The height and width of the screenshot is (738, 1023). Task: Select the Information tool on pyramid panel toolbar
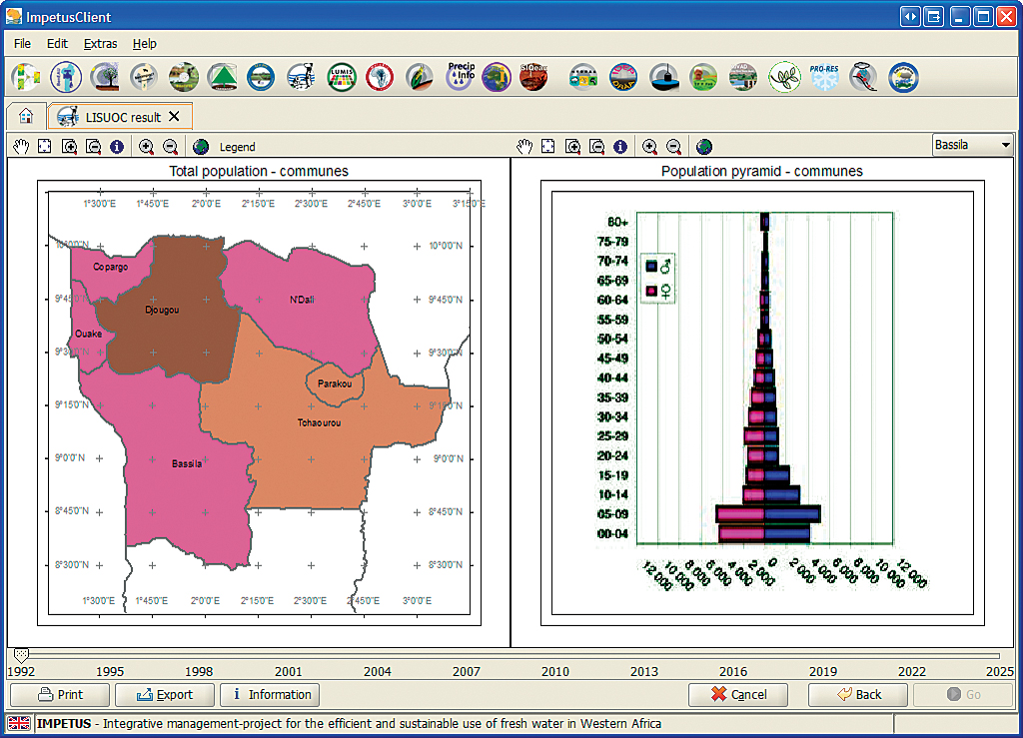pyautogui.click(x=620, y=147)
